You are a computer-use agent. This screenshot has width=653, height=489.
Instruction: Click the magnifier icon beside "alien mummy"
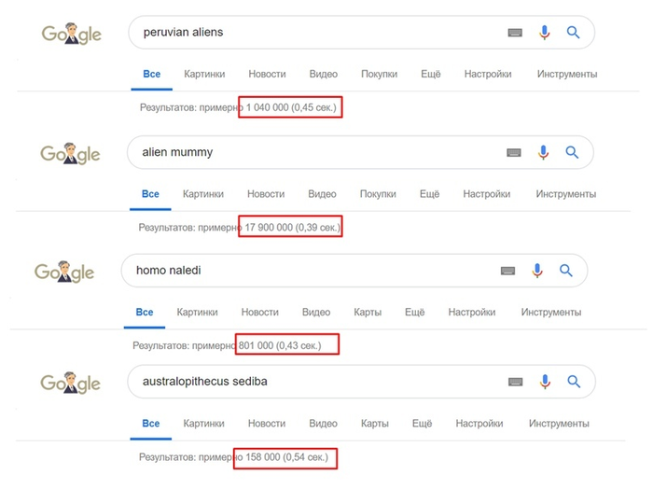click(573, 152)
